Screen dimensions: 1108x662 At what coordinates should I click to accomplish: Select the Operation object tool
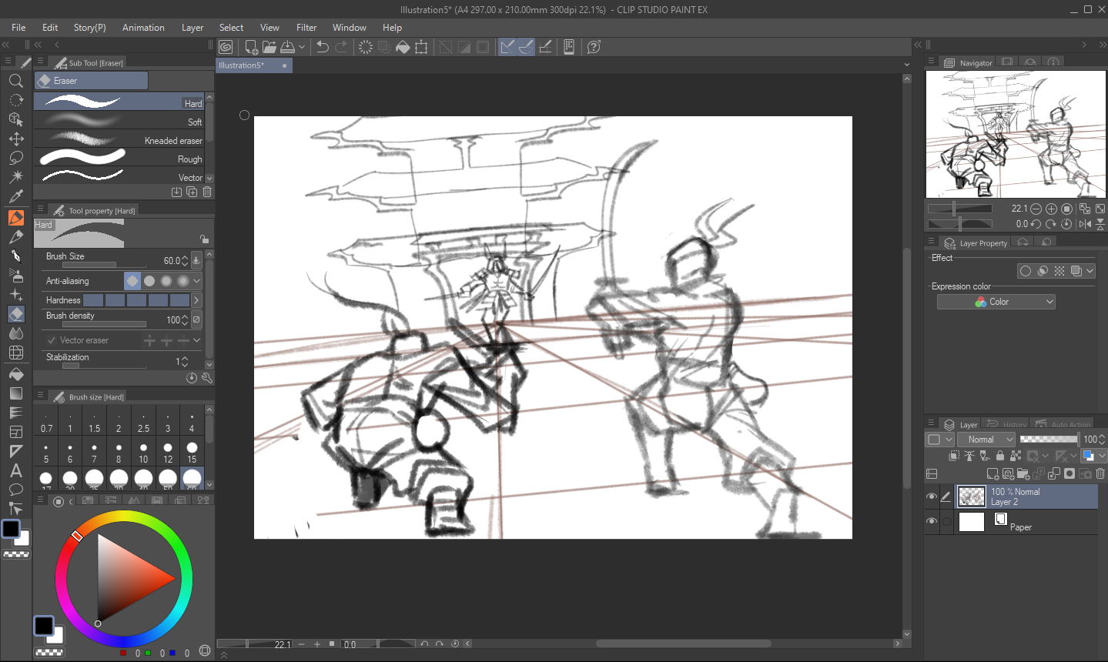[x=15, y=119]
